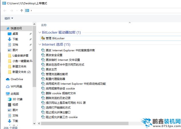Click navigation pane scroll down arrow
Image resolution: width=181 pixels, height=129 pixels.
click(34, 124)
